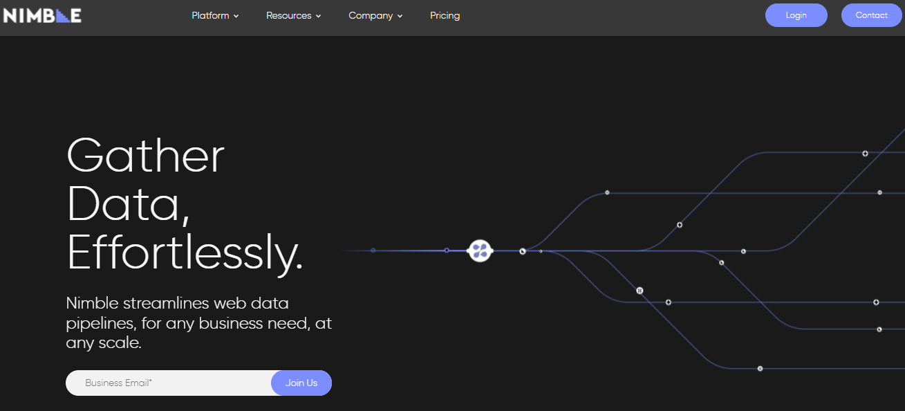Select the node on the lowest pipeline line
This screenshot has width=905, height=411.
click(x=760, y=369)
